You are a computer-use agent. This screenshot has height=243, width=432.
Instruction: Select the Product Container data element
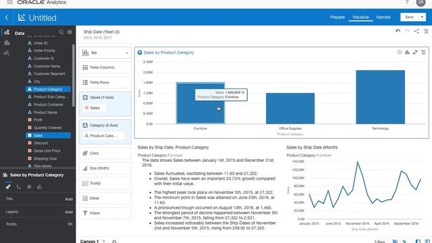pos(48,105)
